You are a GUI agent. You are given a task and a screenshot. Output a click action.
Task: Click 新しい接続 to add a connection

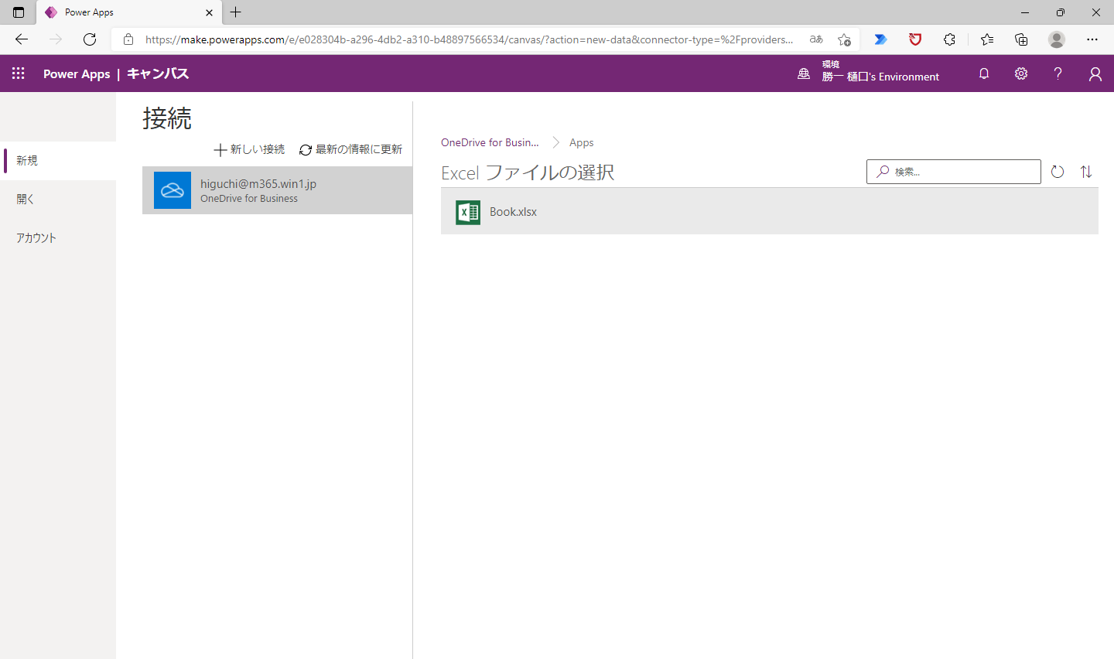(249, 149)
